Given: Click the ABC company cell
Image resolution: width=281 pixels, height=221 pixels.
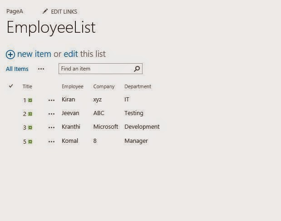Looking at the screenshot, I should pyautogui.click(x=99, y=113).
